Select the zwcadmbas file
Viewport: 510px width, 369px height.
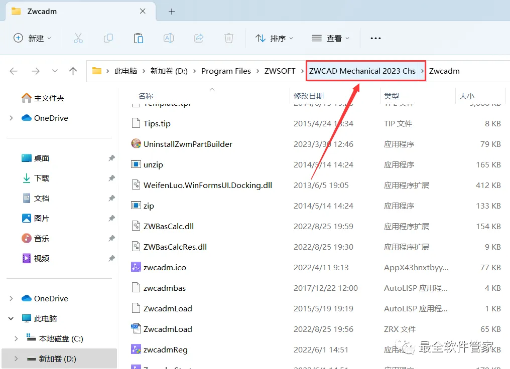click(x=164, y=288)
